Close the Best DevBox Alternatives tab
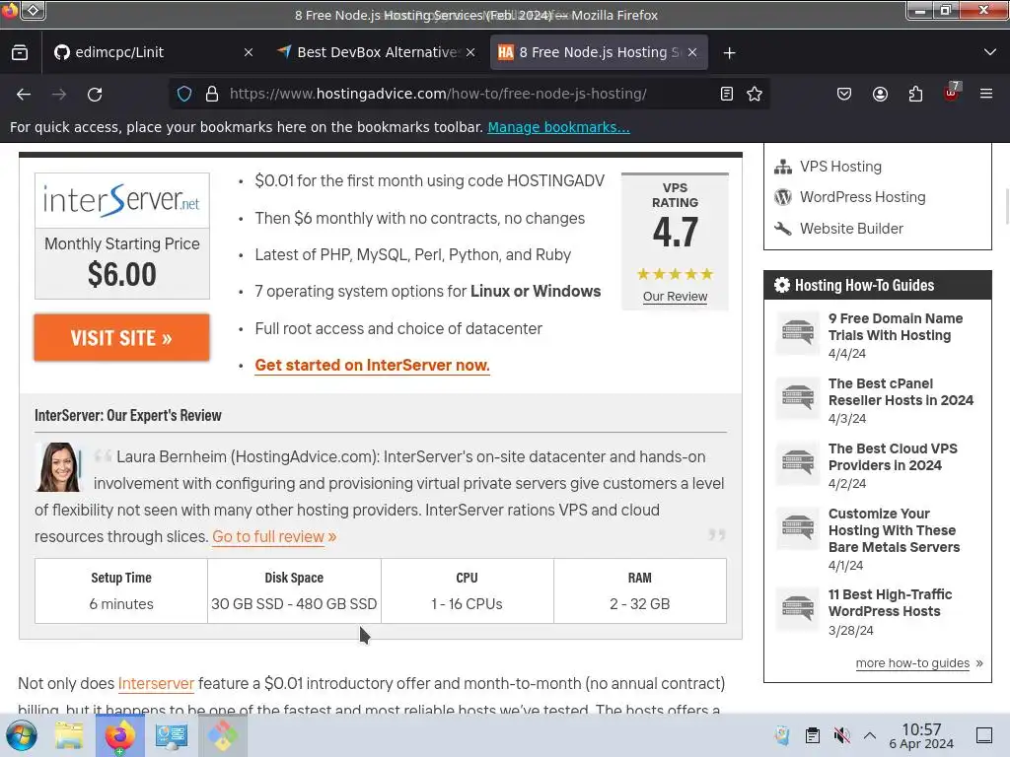1010x757 pixels. [x=470, y=53]
